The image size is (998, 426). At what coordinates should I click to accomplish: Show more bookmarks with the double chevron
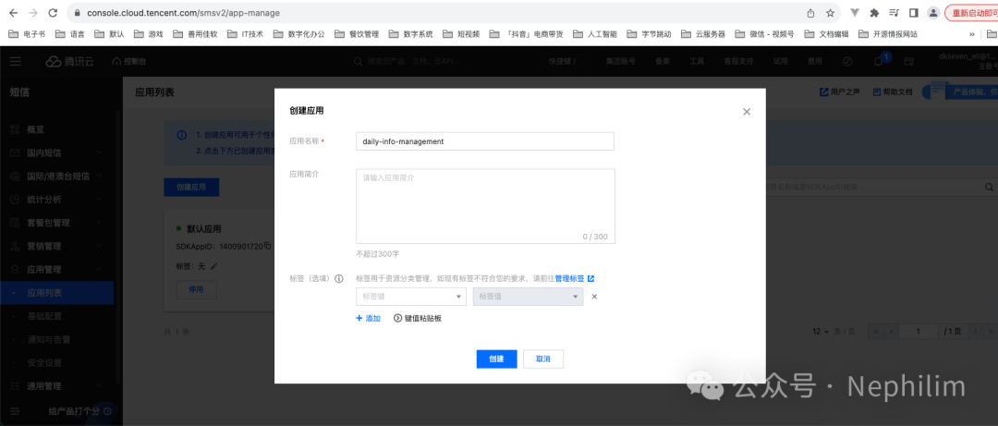point(972,34)
